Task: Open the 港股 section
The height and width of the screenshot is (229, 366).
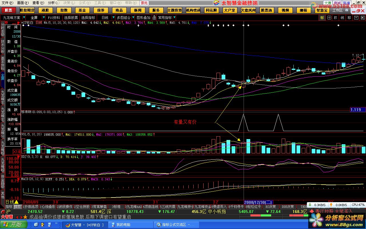Action: 45,10
